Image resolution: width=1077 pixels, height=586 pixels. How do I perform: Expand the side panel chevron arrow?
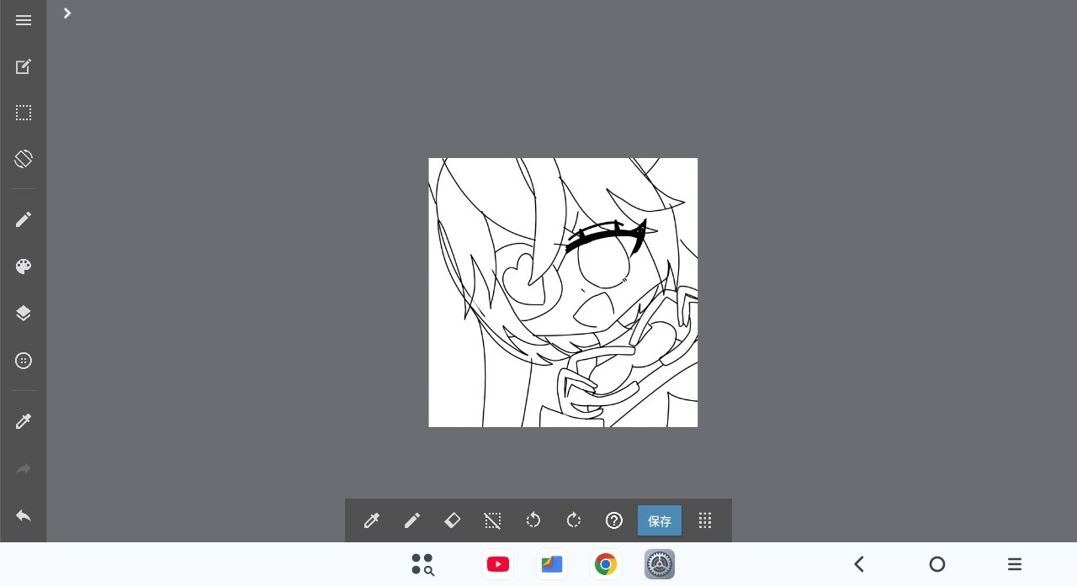click(67, 13)
